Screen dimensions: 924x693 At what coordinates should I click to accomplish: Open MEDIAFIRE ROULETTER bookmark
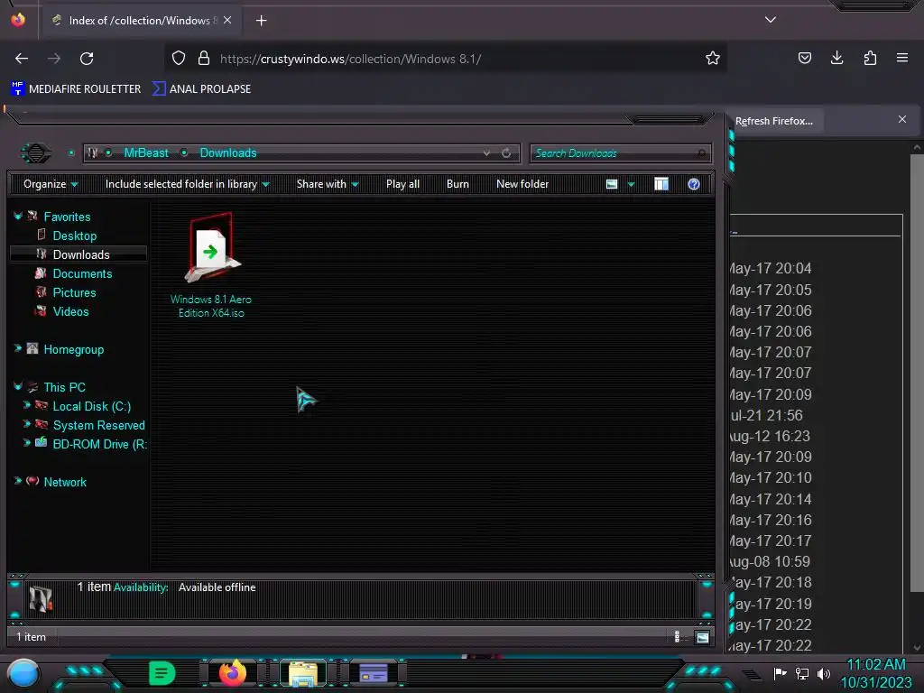(x=76, y=89)
